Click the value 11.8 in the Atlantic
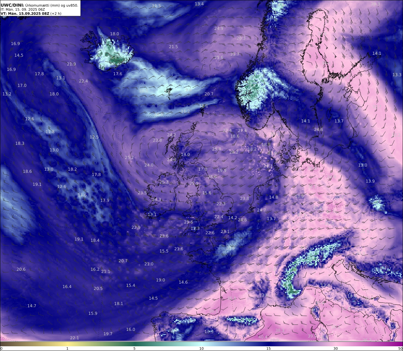403x351 pixels. pyautogui.click(x=50, y=132)
